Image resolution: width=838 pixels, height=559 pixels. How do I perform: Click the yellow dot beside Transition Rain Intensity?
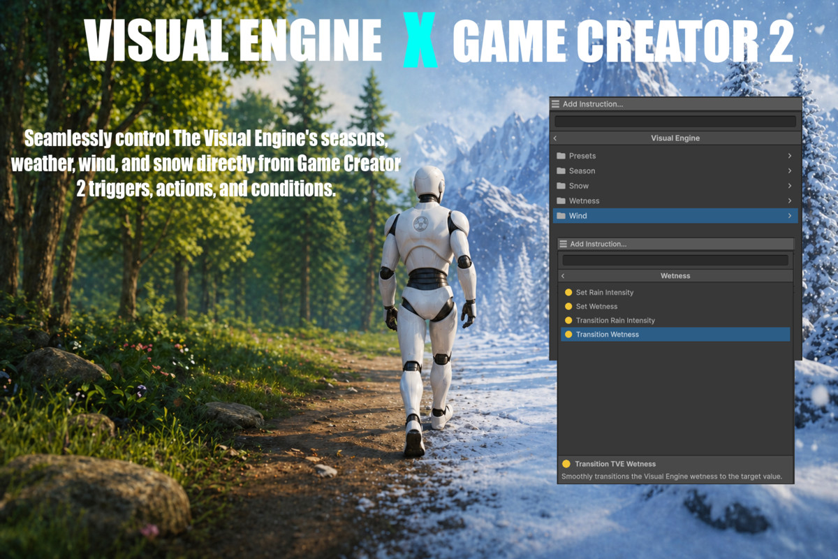(x=568, y=320)
